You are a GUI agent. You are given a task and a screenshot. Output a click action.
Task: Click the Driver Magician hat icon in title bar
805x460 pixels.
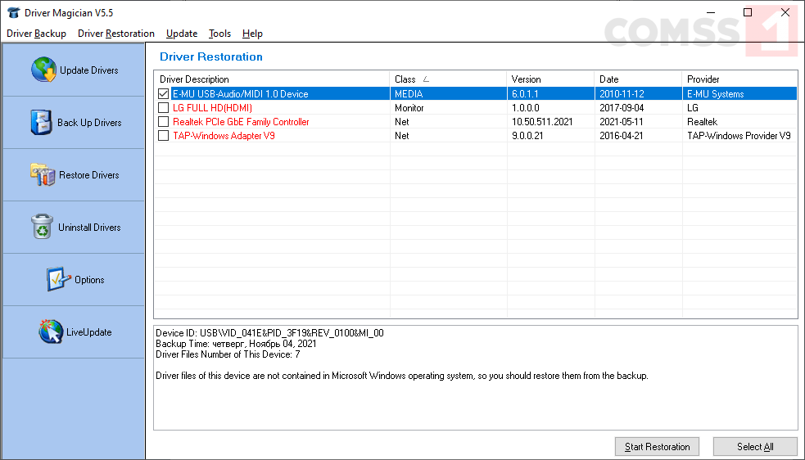14,12
